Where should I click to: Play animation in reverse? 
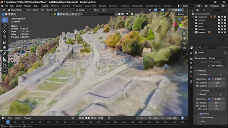[86, 118]
